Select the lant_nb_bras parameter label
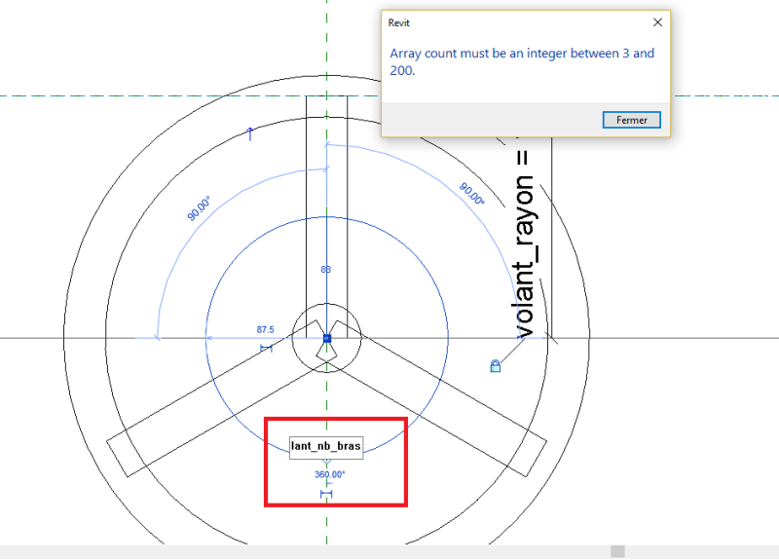 coord(326,447)
